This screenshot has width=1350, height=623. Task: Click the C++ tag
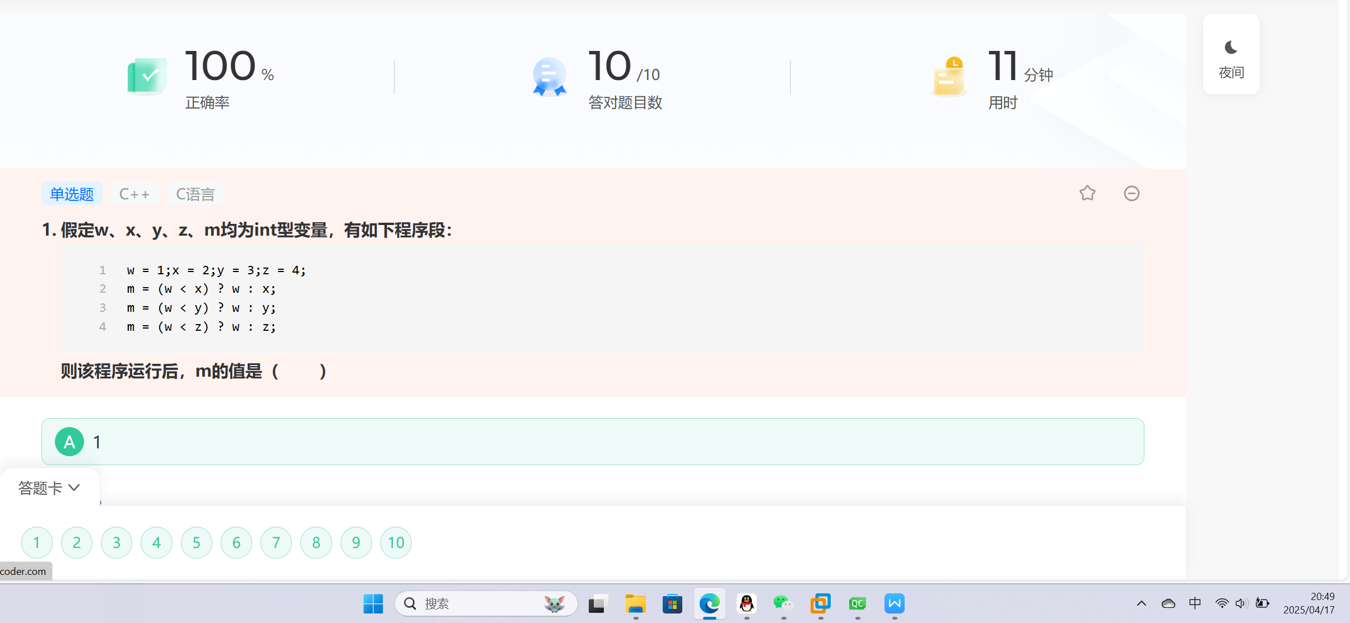[x=134, y=194]
